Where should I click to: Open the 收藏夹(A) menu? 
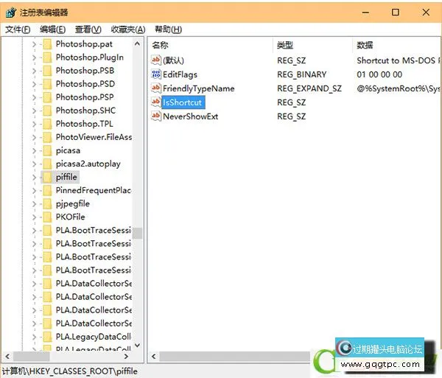[x=128, y=29]
